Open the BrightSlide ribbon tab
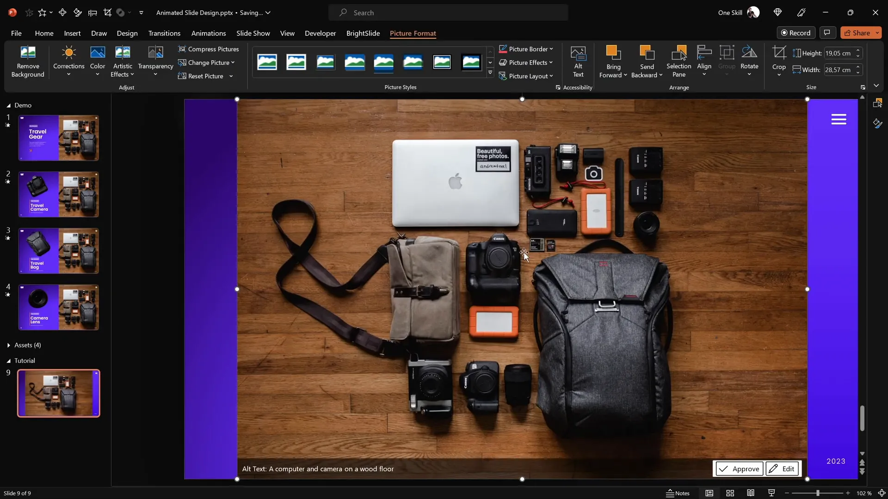This screenshot has height=499, width=888. point(363,33)
